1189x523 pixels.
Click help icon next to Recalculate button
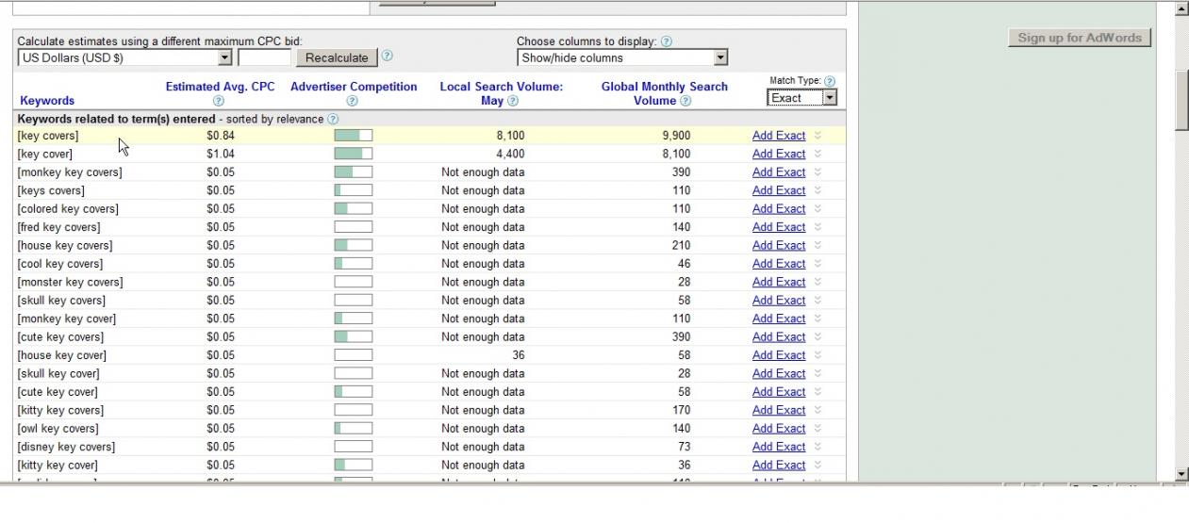[387, 56]
